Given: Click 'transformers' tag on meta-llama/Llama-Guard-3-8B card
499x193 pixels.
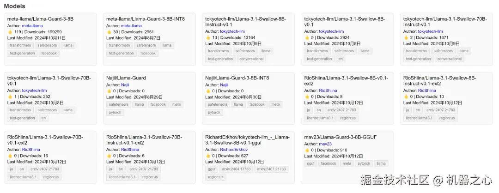Looking at the screenshot, I should click(x=20, y=45).
